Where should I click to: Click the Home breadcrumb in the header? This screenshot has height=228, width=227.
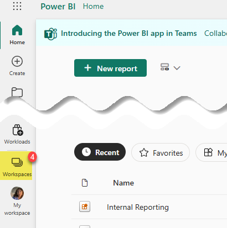(x=93, y=7)
